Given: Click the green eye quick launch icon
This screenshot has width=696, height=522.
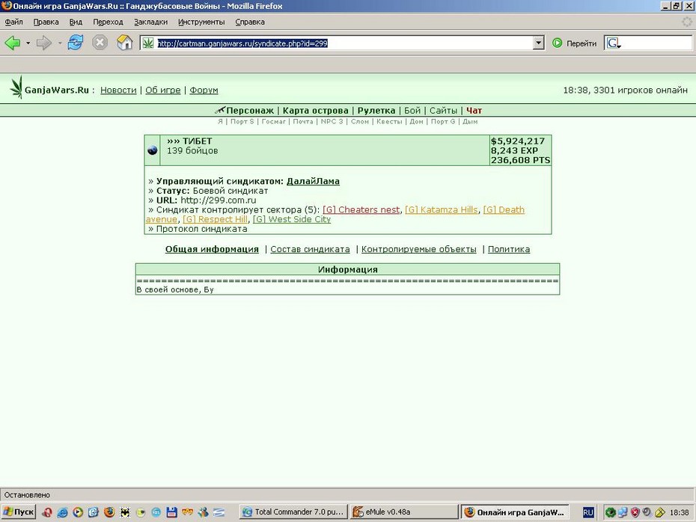Looking at the screenshot, I should point(141,512).
